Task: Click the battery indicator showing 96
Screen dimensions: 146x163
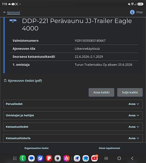Action: [x=140, y=4]
